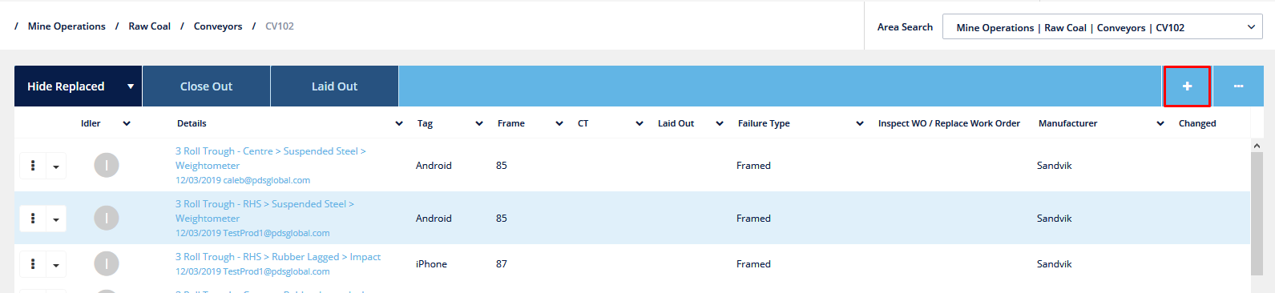Click idler status circle in iPhone row

coord(107,263)
